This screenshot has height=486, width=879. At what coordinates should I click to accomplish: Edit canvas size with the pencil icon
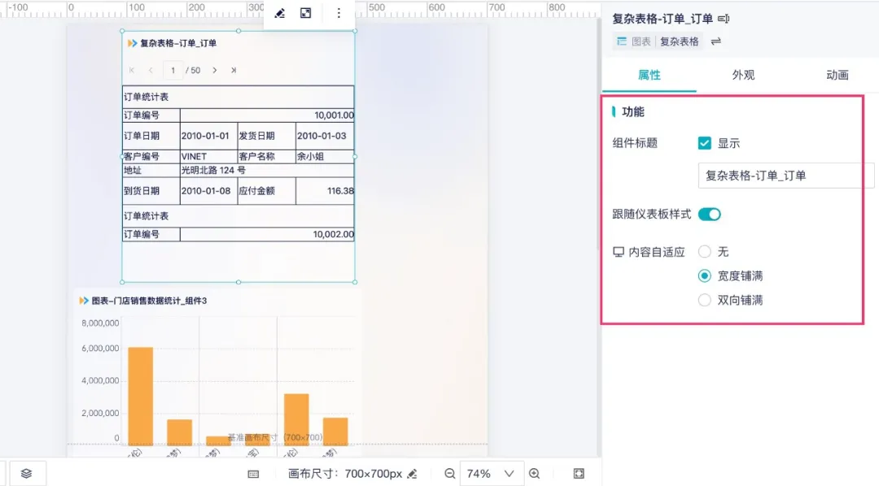[x=412, y=474]
